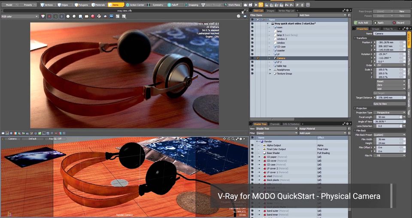The image size is (412, 218).
Task: Click the Apply button
Action: tap(381, 23)
